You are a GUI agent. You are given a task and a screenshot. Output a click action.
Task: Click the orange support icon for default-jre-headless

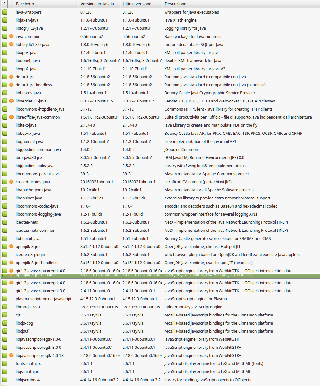pyautogui.click(x=11, y=85)
